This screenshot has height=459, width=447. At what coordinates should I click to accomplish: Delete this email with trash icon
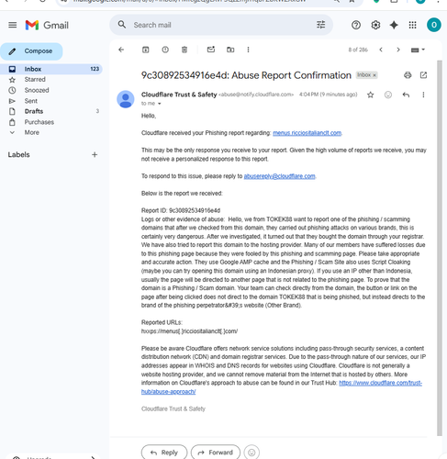tap(184, 50)
